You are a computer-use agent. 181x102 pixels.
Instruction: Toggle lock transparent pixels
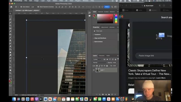coord(97,66)
